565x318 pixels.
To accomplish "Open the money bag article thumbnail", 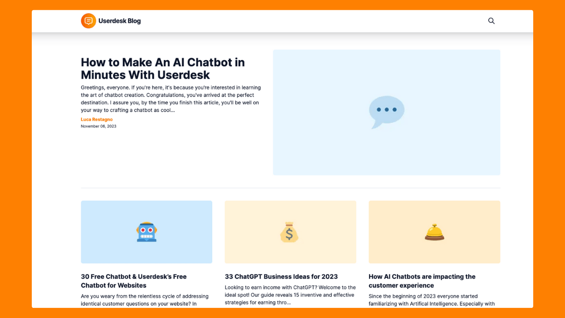I will pos(290,232).
